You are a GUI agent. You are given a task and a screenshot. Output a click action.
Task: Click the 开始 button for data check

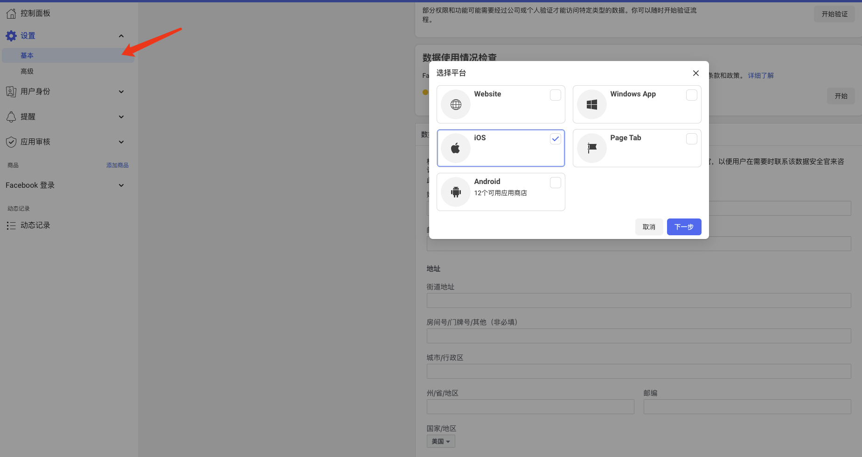(841, 96)
